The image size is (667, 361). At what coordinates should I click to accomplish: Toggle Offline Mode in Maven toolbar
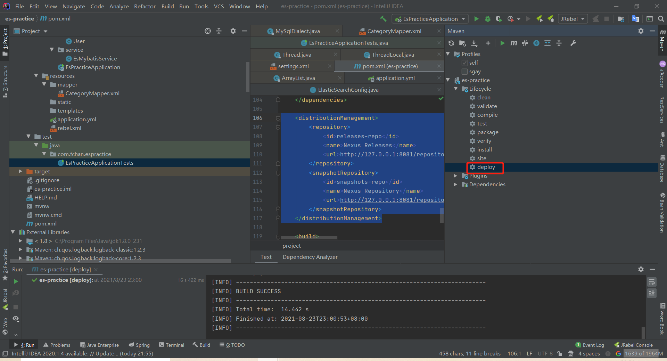(525, 43)
